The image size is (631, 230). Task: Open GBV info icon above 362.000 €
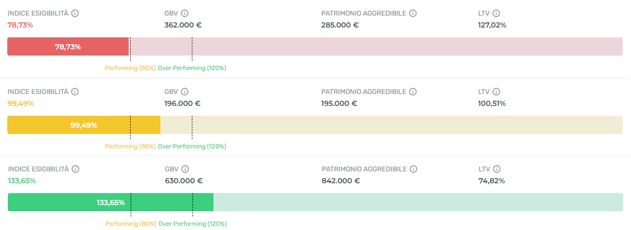(184, 13)
